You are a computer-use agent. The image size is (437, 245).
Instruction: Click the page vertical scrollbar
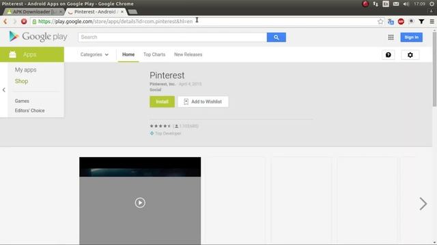click(434, 69)
